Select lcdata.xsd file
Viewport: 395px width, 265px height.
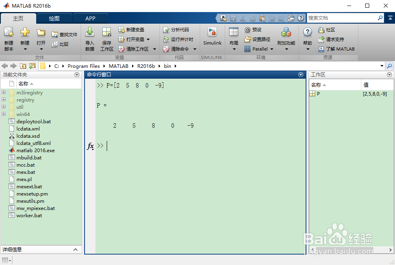click(x=28, y=136)
